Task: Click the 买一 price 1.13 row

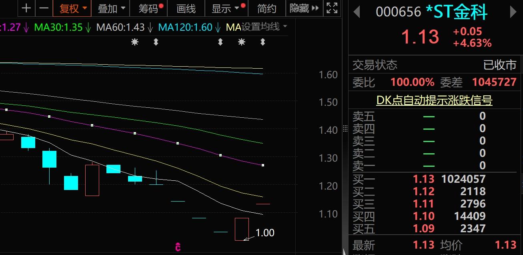Action: pyautogui.click(x=435, y=179)
